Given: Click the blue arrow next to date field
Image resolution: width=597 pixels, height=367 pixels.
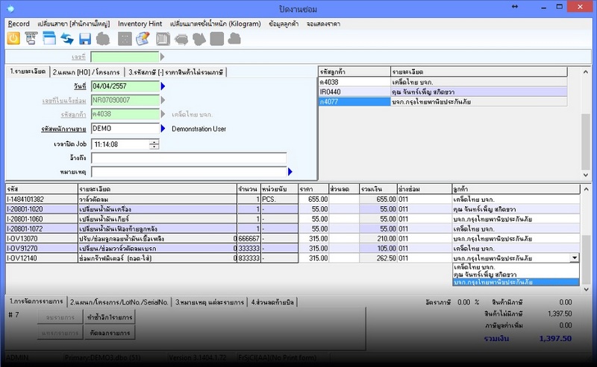Looking at the screenshot, I should point(163,86).
